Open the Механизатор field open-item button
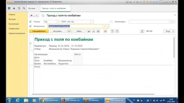Screen dimensions: 184x103 (x=107, y=26)
